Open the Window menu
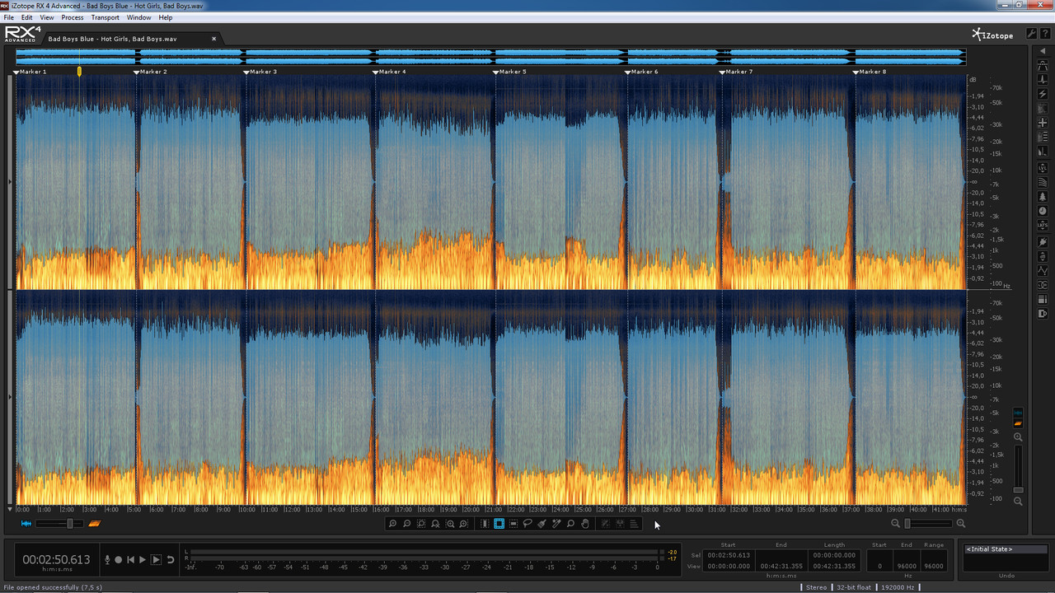The image size is (1055, 593). coord(139,17)
